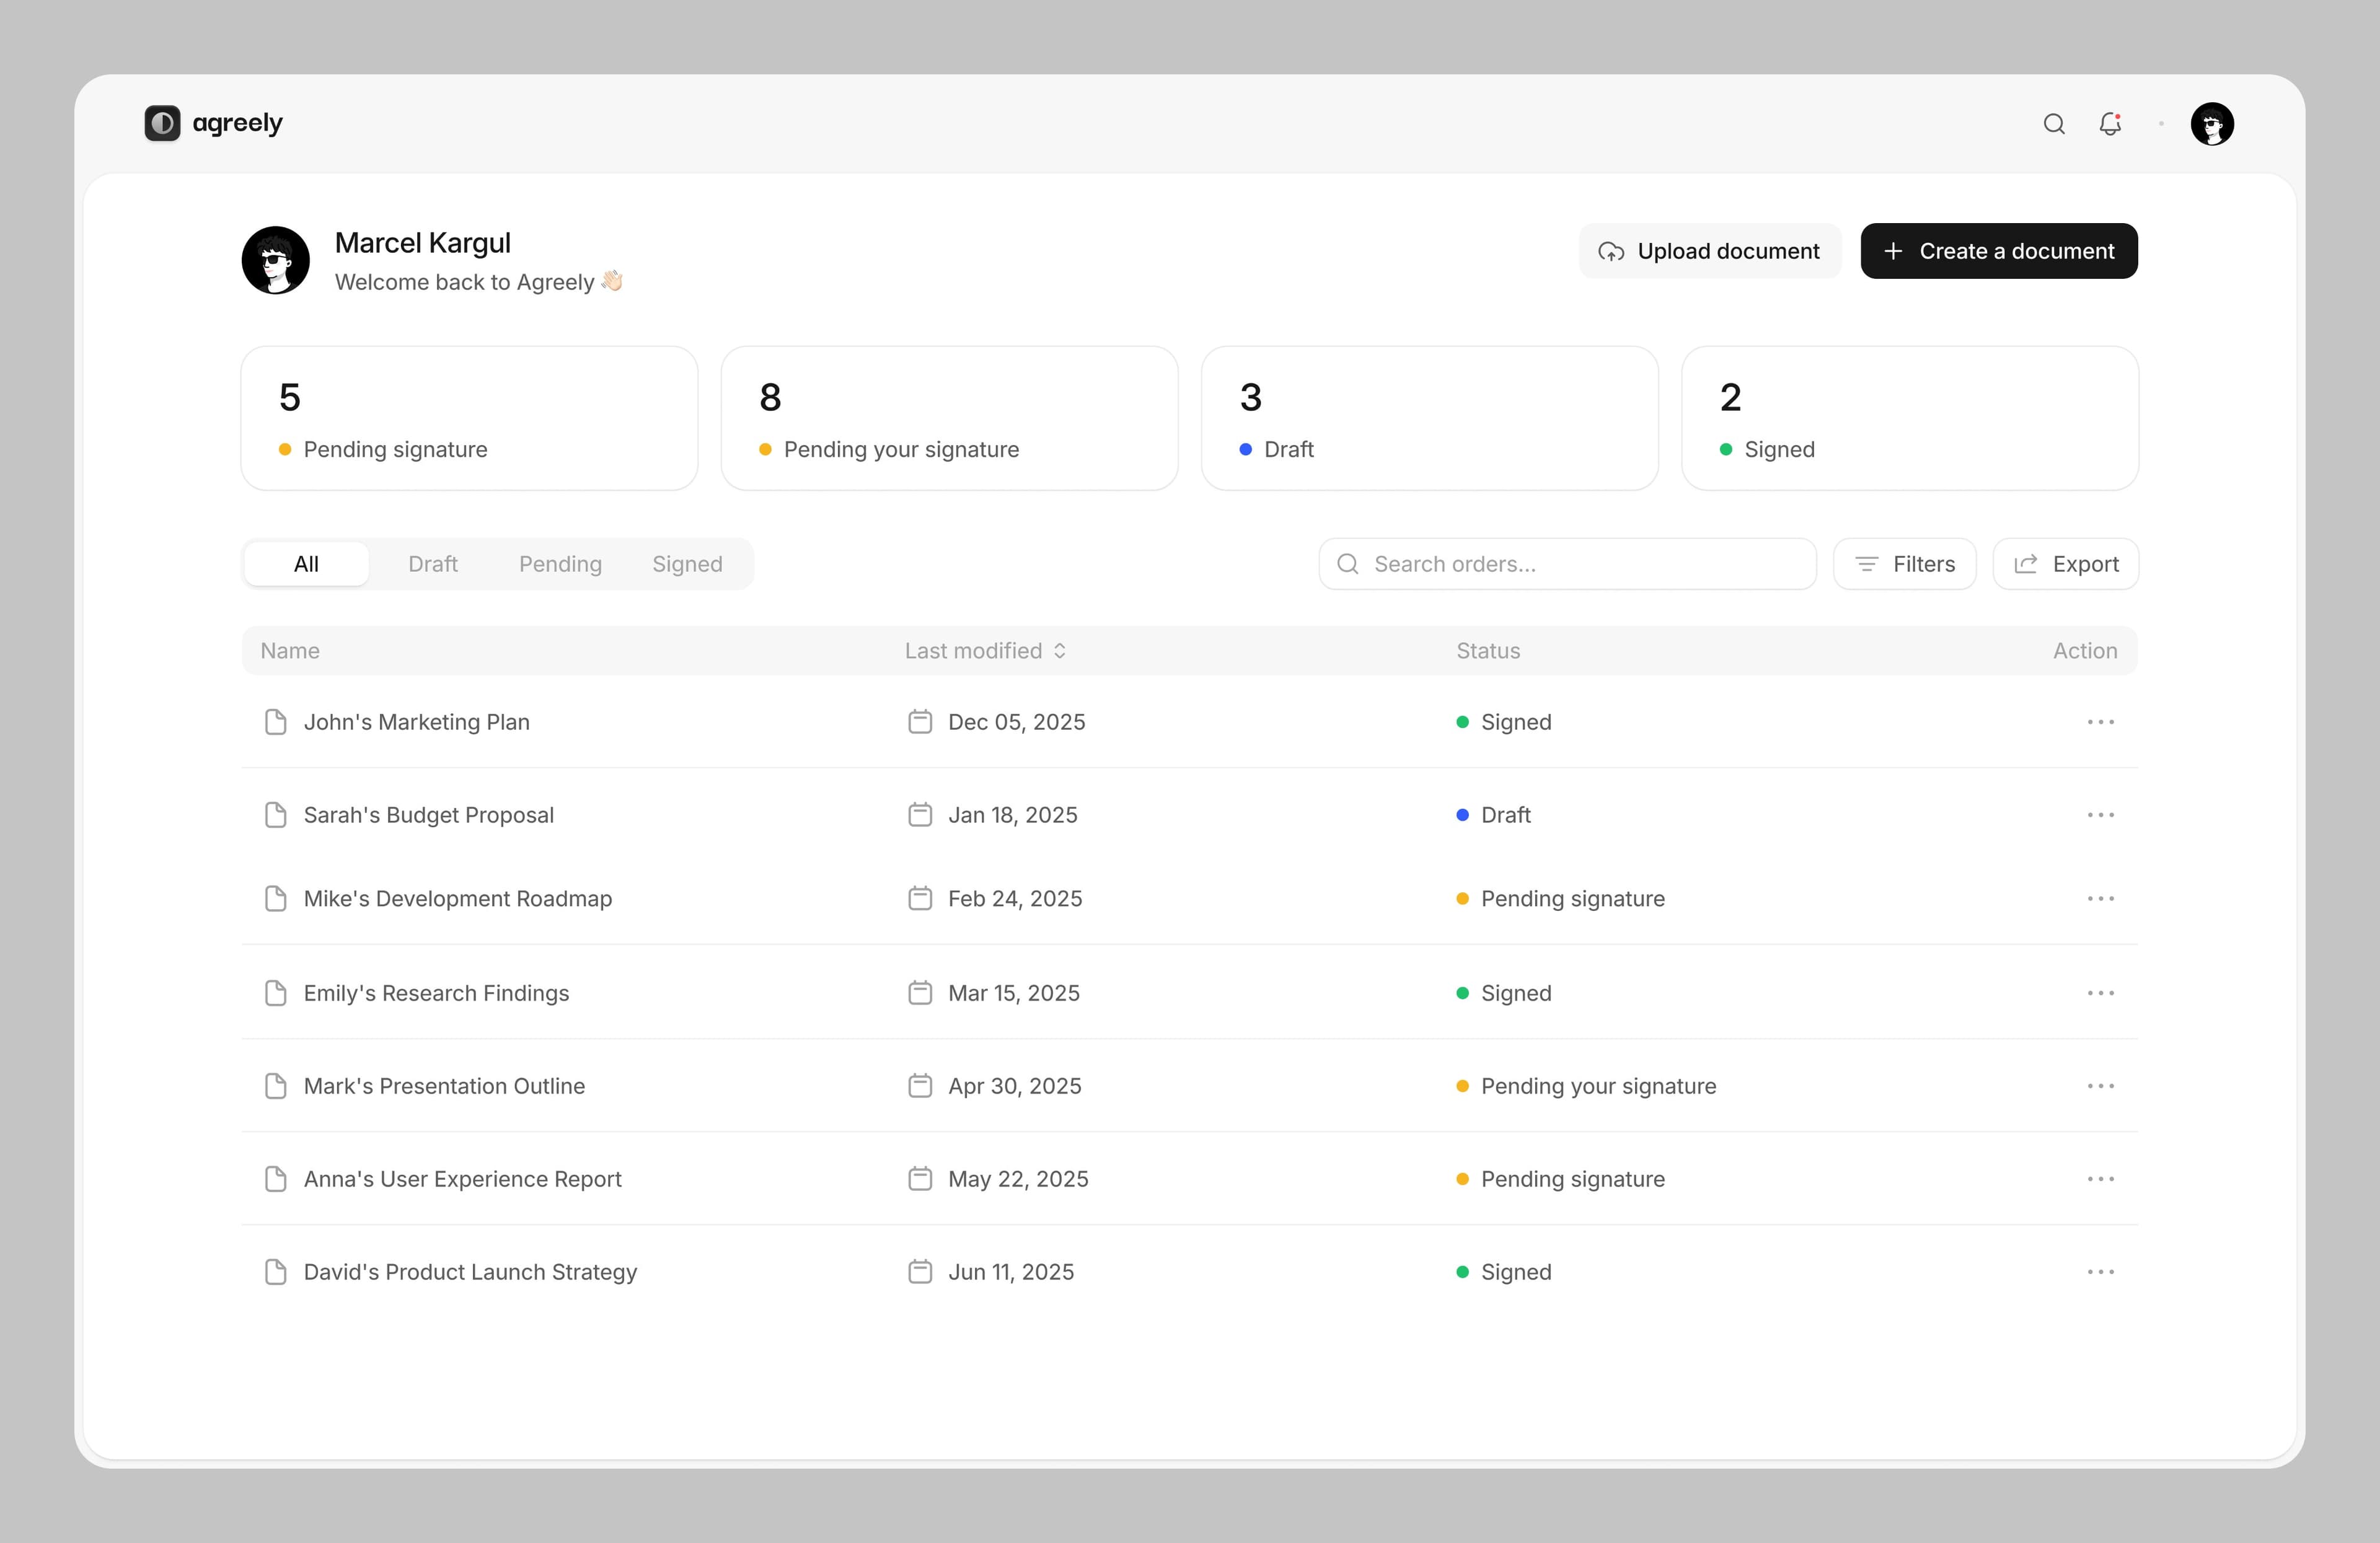Screen dimensions: 2380x1543
Task: Open the Filters button
Action: [x=1904, y=564]
